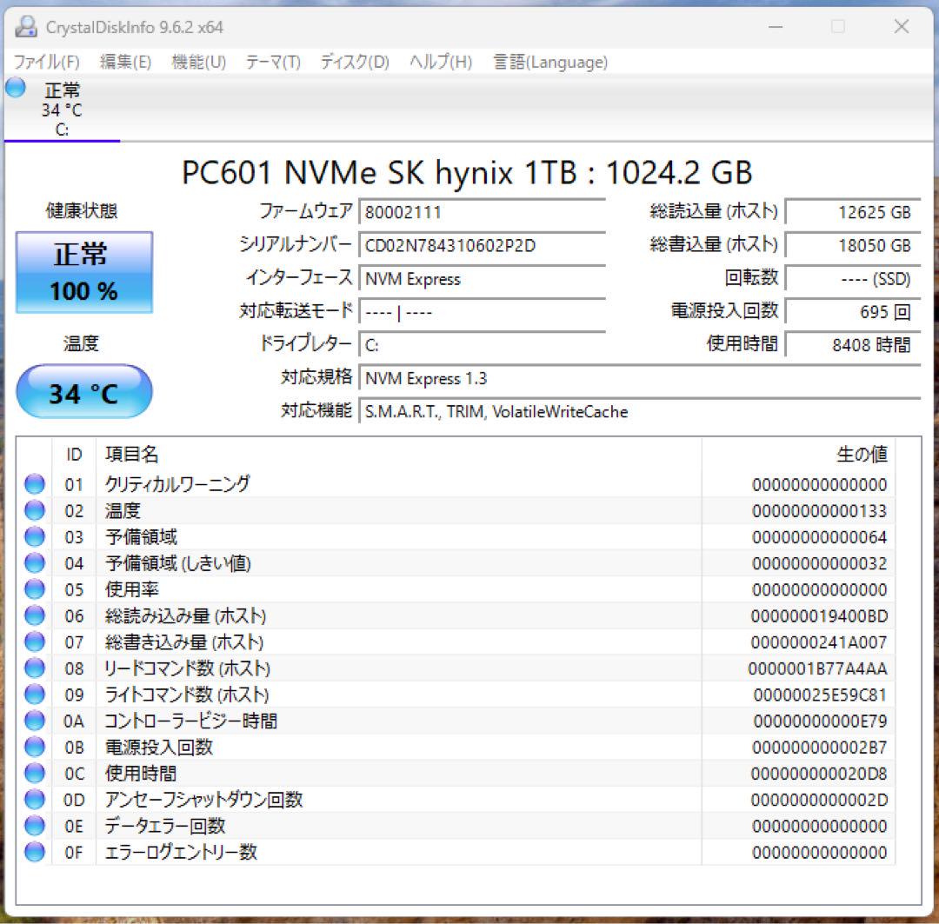
Task: Click status orb for row 06 総読み込み量
Action: [x=35, y=615]
